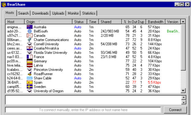Click the Spain flag icon
The image size is (191, 115).
click(x=30, y=82)
